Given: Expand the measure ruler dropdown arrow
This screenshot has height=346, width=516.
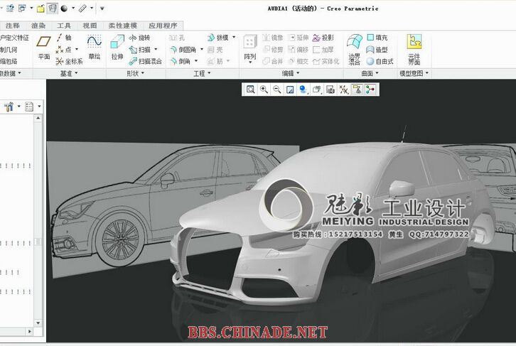Looking at the screenshot, I should [92, 9].
